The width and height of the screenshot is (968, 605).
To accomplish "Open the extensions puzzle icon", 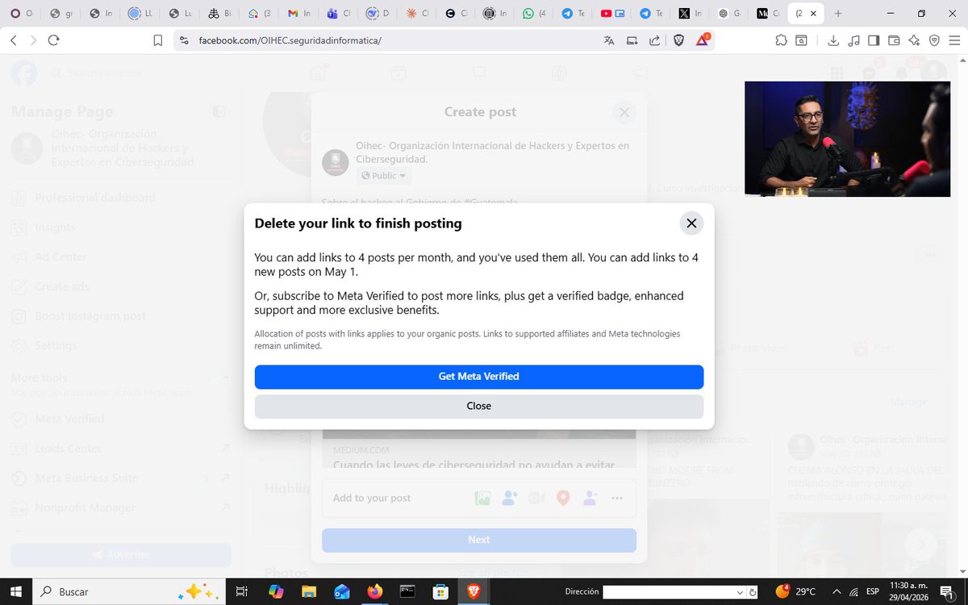I will (x=781, y=40).
